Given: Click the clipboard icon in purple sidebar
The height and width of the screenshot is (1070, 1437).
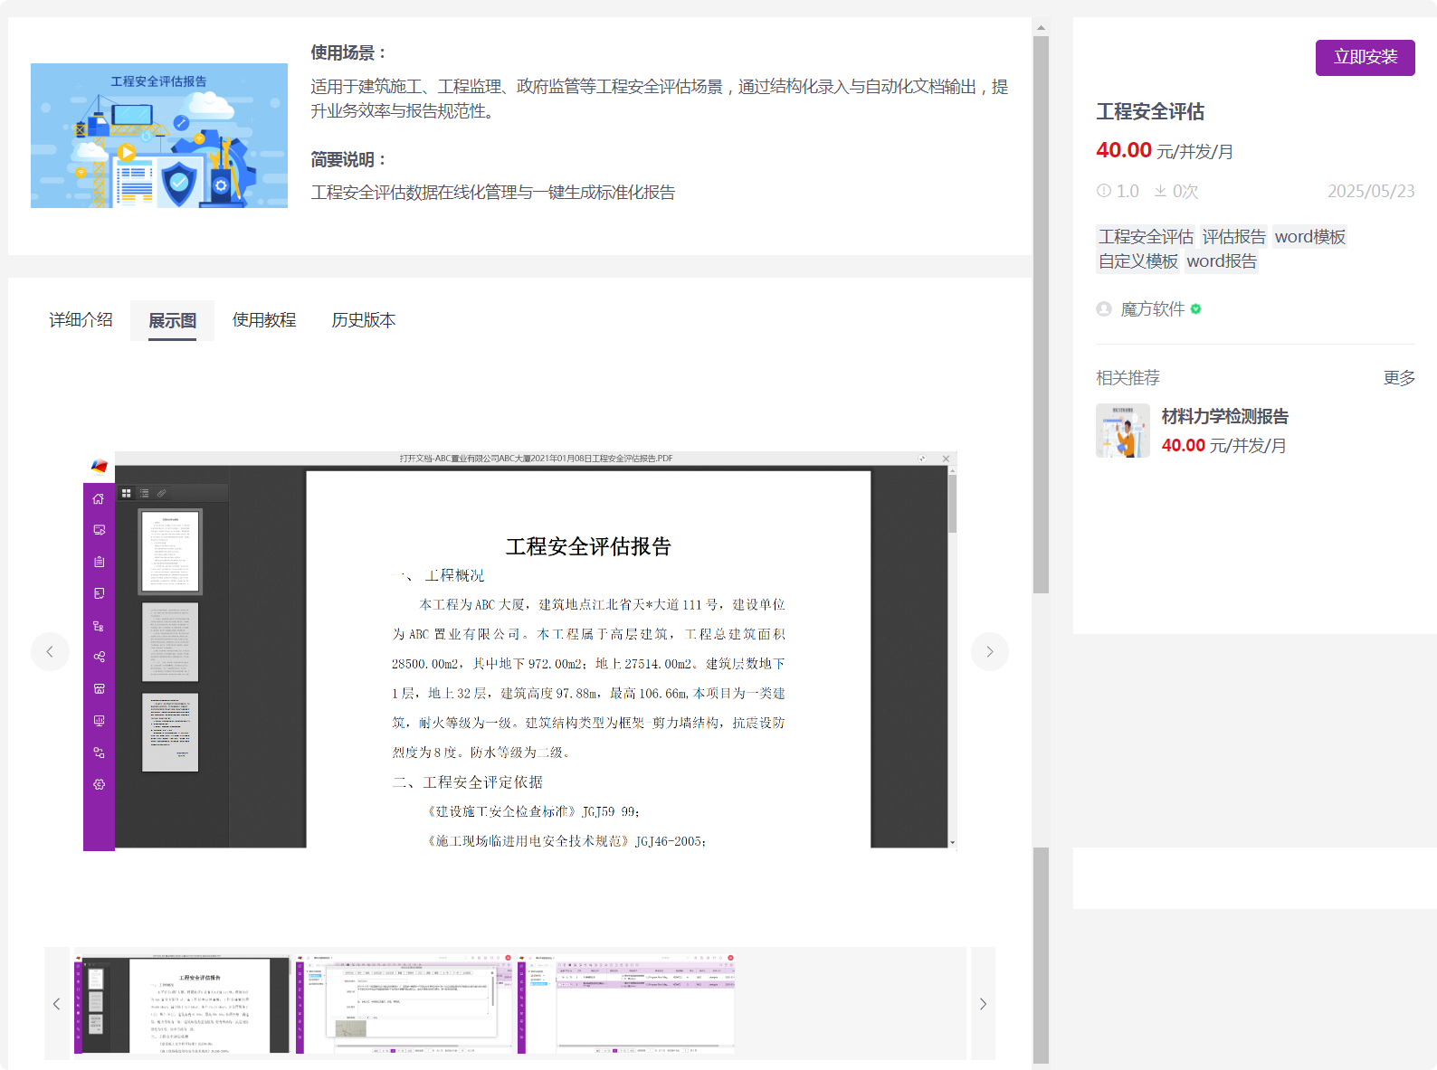Looking at the screenshot, I should coord(99,562).
